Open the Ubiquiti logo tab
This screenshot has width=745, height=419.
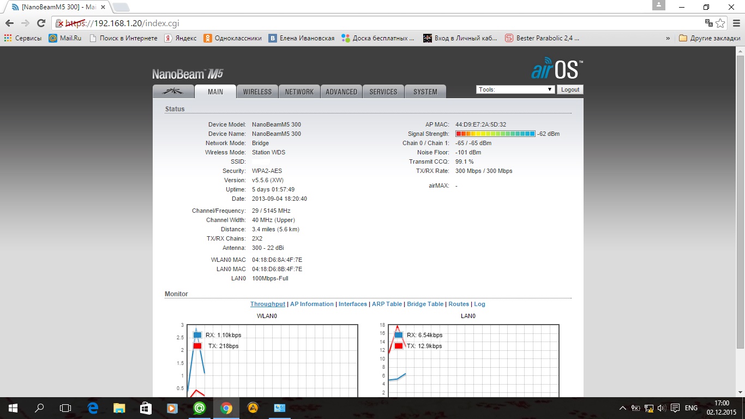point(173,92)
